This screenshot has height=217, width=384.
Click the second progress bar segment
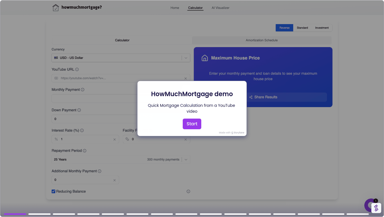coord(39,214)
